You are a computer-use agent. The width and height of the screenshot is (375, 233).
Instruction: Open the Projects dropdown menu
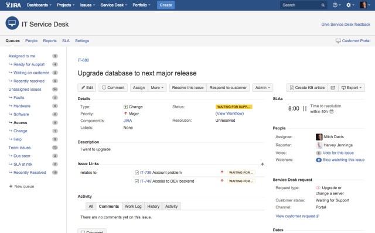click(x=66, y=5)
